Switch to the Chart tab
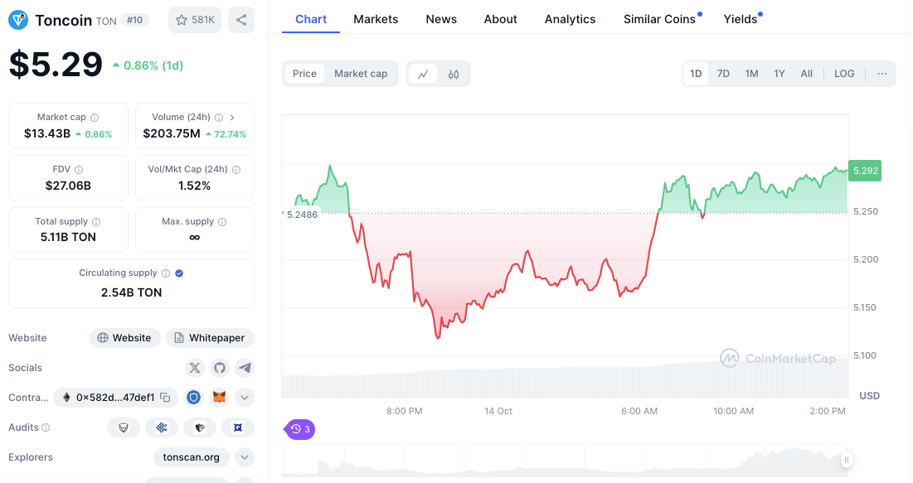 tap(311, 19)
